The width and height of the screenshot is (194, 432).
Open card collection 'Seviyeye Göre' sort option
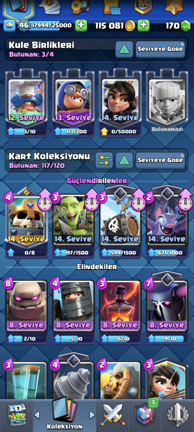coord(160,160)
